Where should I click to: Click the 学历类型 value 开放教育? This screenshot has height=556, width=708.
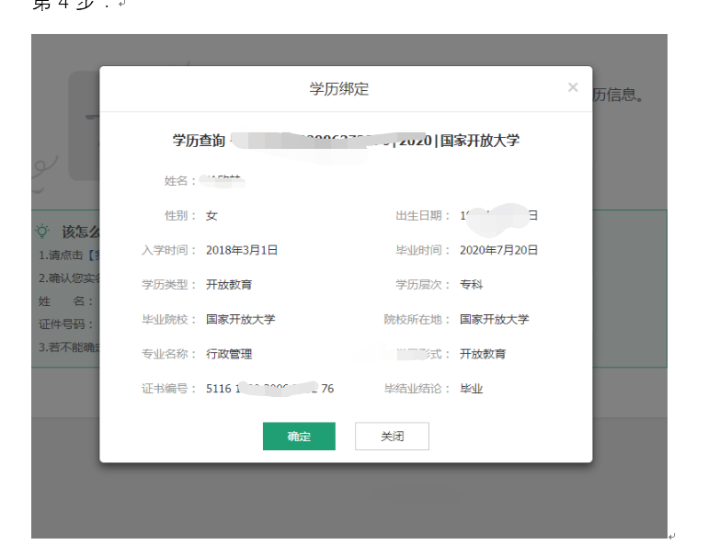pyautogui.click(x=229, y=285)
